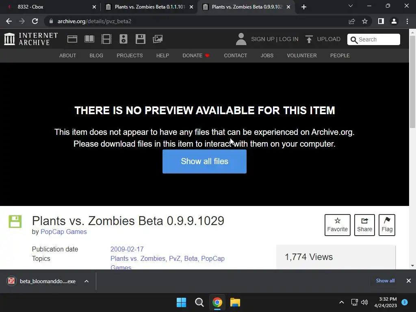Show all downloads
Viewport: 416px width, 312px height.
point(385,281)
